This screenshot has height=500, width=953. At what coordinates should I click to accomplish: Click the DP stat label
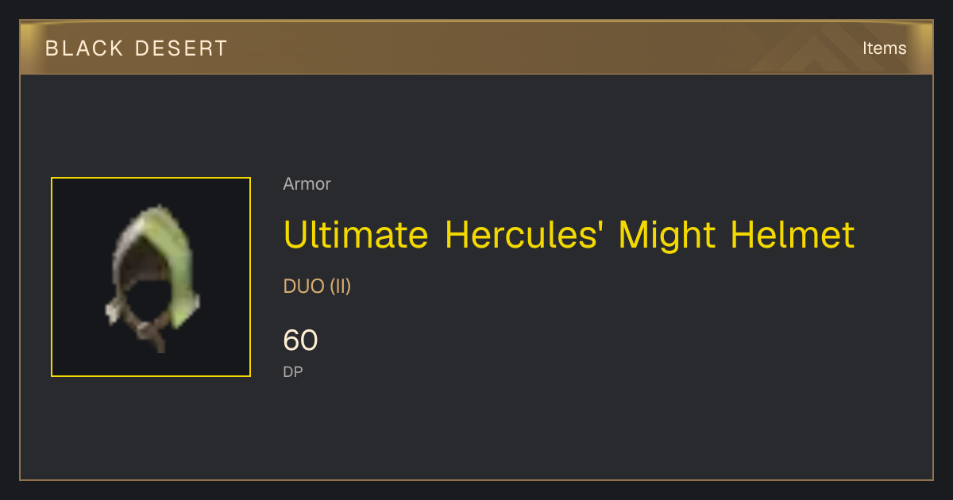293,371
